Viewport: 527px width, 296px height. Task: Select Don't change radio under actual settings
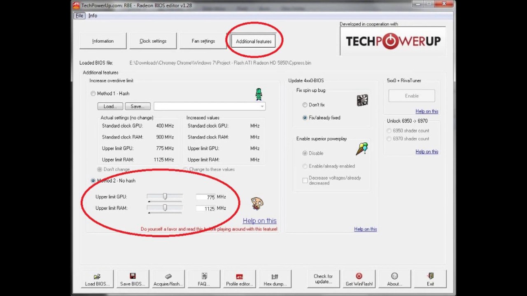coord(100,169)
